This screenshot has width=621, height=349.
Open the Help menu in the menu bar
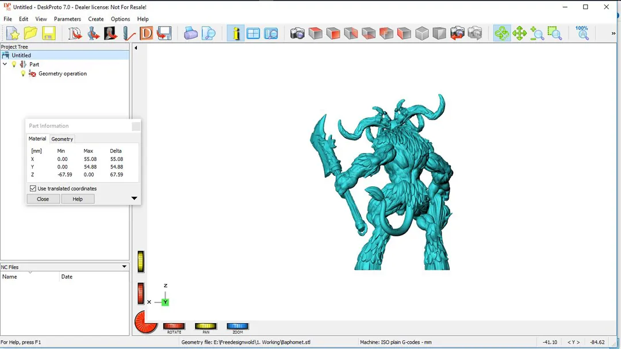(x=143, y=19)
